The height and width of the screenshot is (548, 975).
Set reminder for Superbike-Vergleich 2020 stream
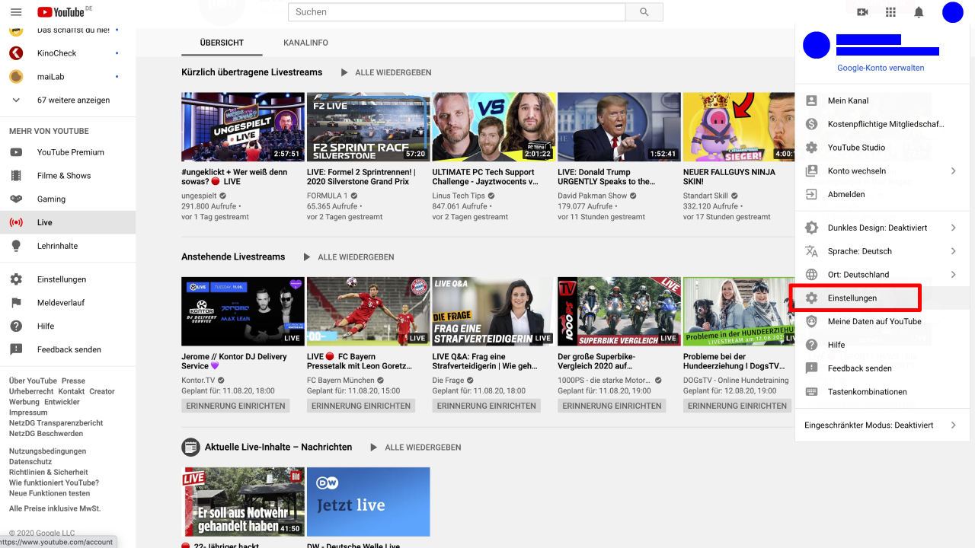pos(612,406)
